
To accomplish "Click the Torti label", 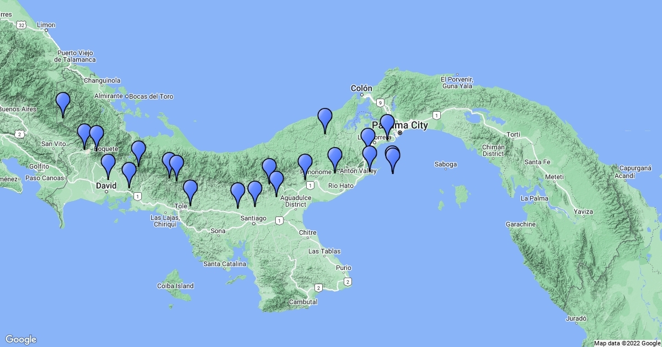I will click(x=514, y=134).
